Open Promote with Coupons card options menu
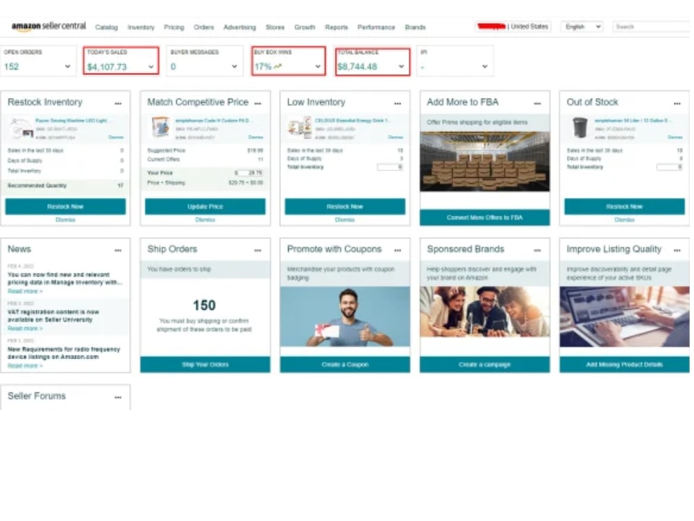 click(398, 250)
